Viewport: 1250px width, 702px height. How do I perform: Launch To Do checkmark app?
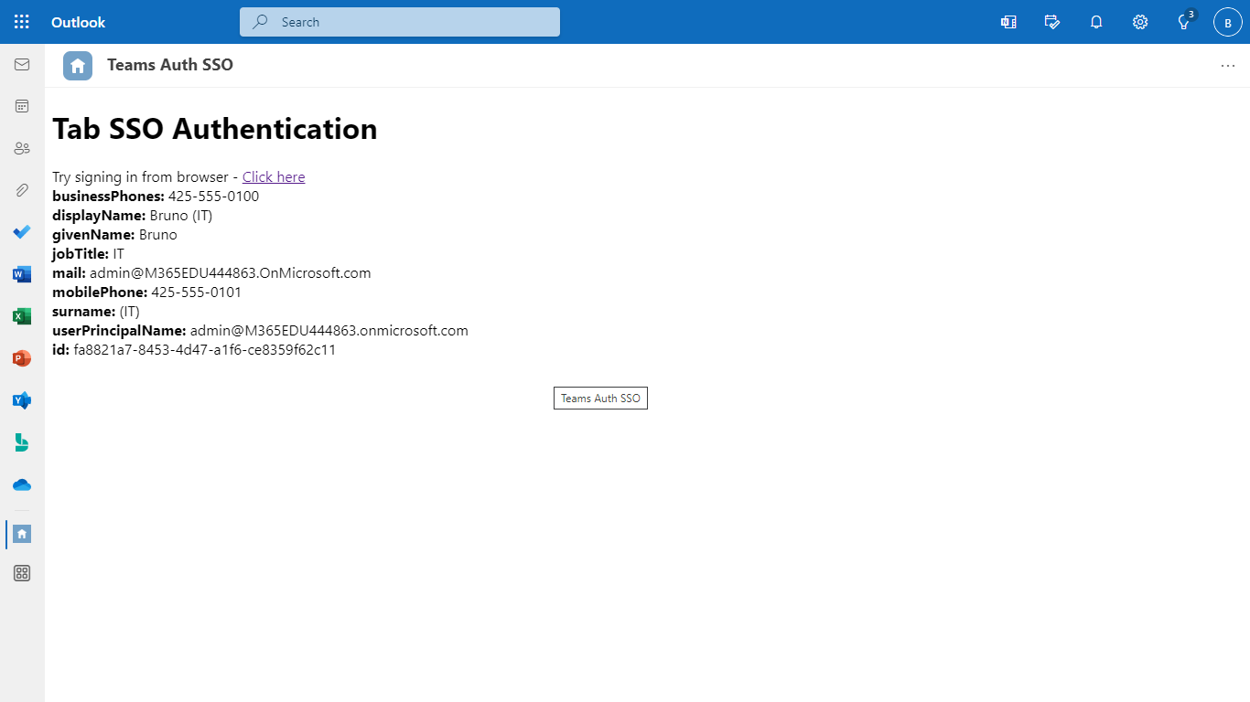click(22, 232)
